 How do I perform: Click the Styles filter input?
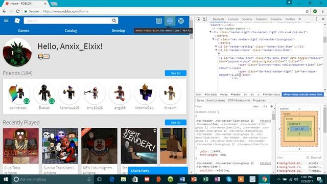coord(223,106)
